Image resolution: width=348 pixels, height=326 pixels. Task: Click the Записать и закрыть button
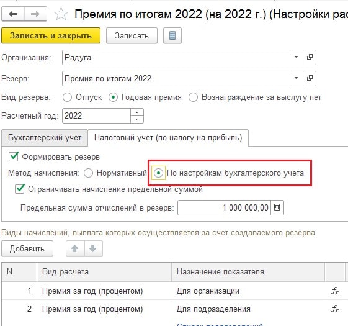click(51, 35)
